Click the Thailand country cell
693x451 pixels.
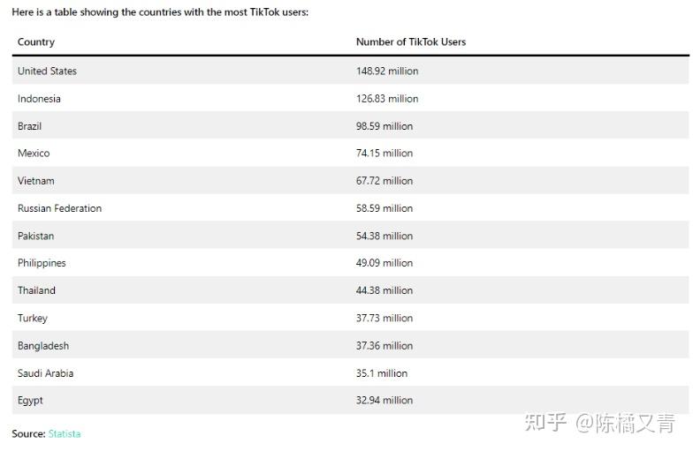36,290
